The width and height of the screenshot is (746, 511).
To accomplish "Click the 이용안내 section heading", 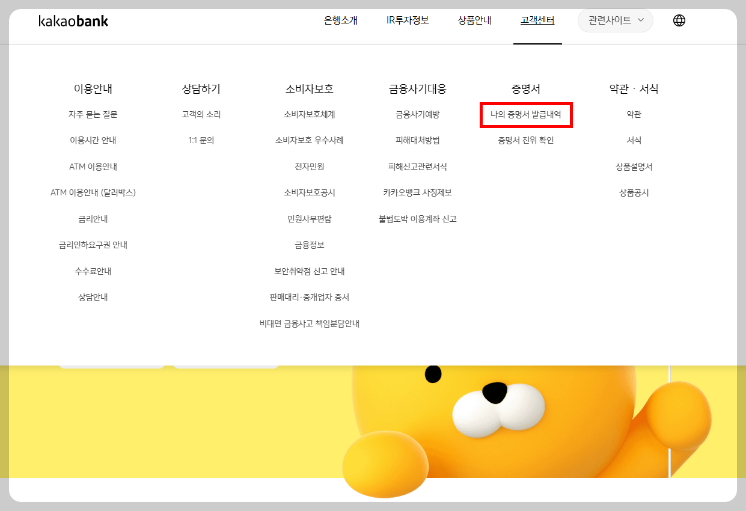I will (x=93, y=89).
